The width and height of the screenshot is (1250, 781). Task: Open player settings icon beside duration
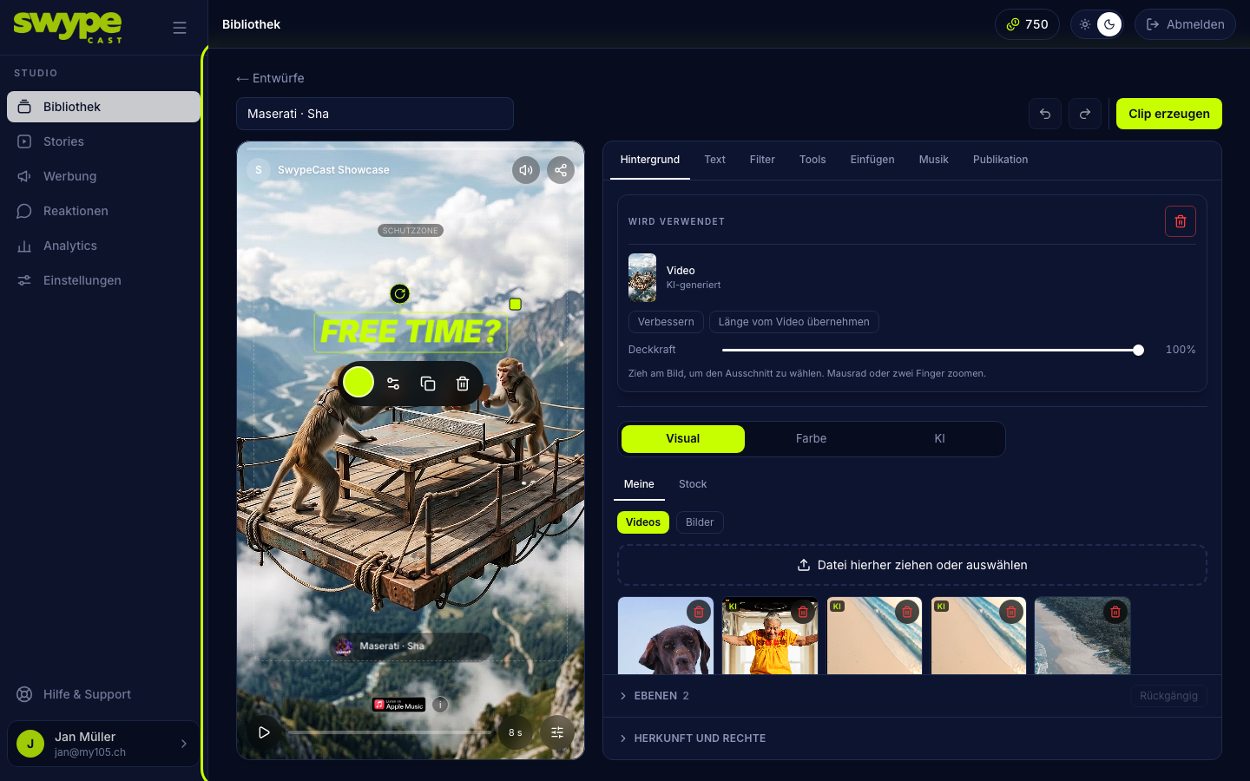click(557, 732)
